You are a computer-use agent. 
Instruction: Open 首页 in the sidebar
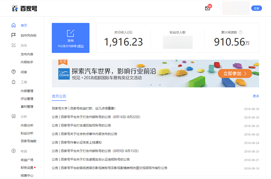click(24, 25)
